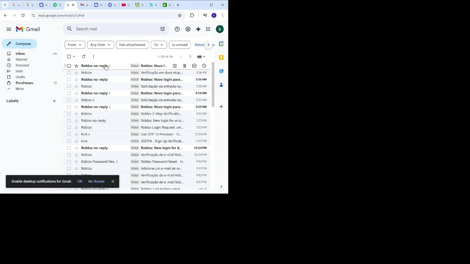Screen dimensions: 470x264
Task: Open the Chrome tab search dropdown
Action: (x=5, y=5)
